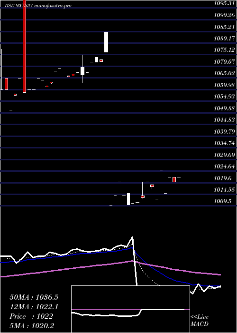Click the 1039.79 price axis label
Image resolution: width=237 pixels, height=333 pixels.
[224, 132]
